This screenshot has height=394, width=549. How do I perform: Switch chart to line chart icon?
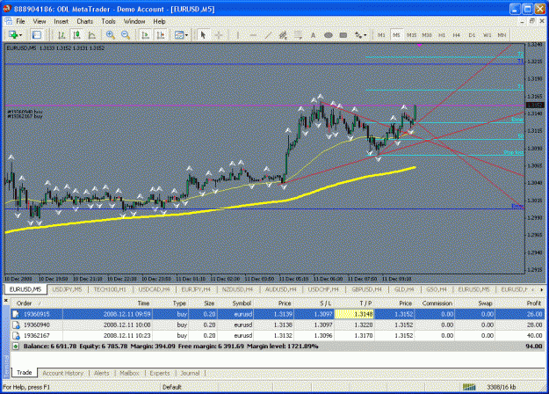pyautogui.click(x=91, y=35)
